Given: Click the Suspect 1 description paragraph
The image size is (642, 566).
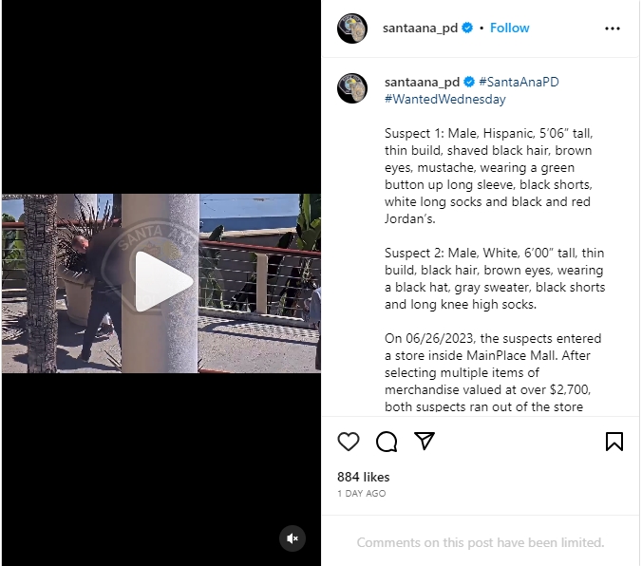Looking at the screenshot, I should click(488, 176).
